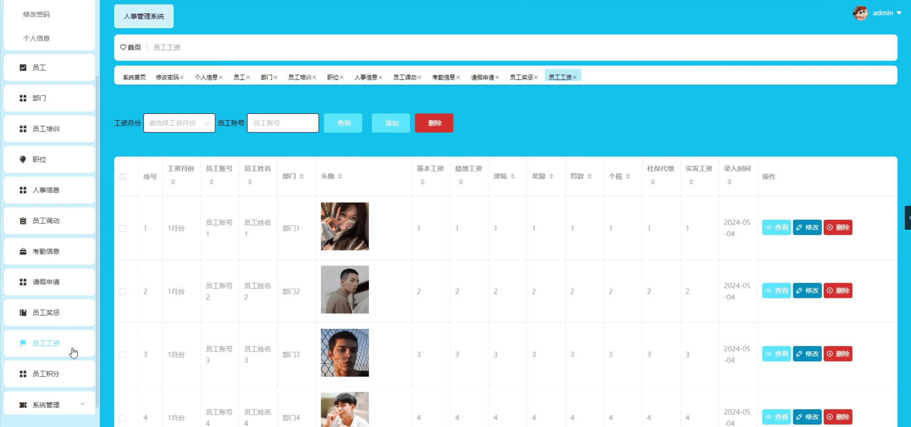This screenshot has width=911, height=427.
Task: Click the 员工调动 clipboard icon
Action: [x=22, y=221]
